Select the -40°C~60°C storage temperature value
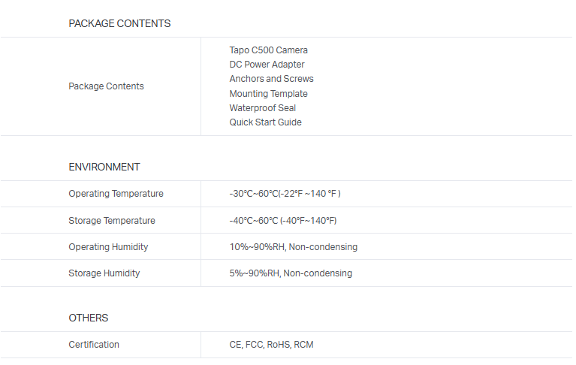The height and width of the screenshot is (365, 576). point(282,221)
